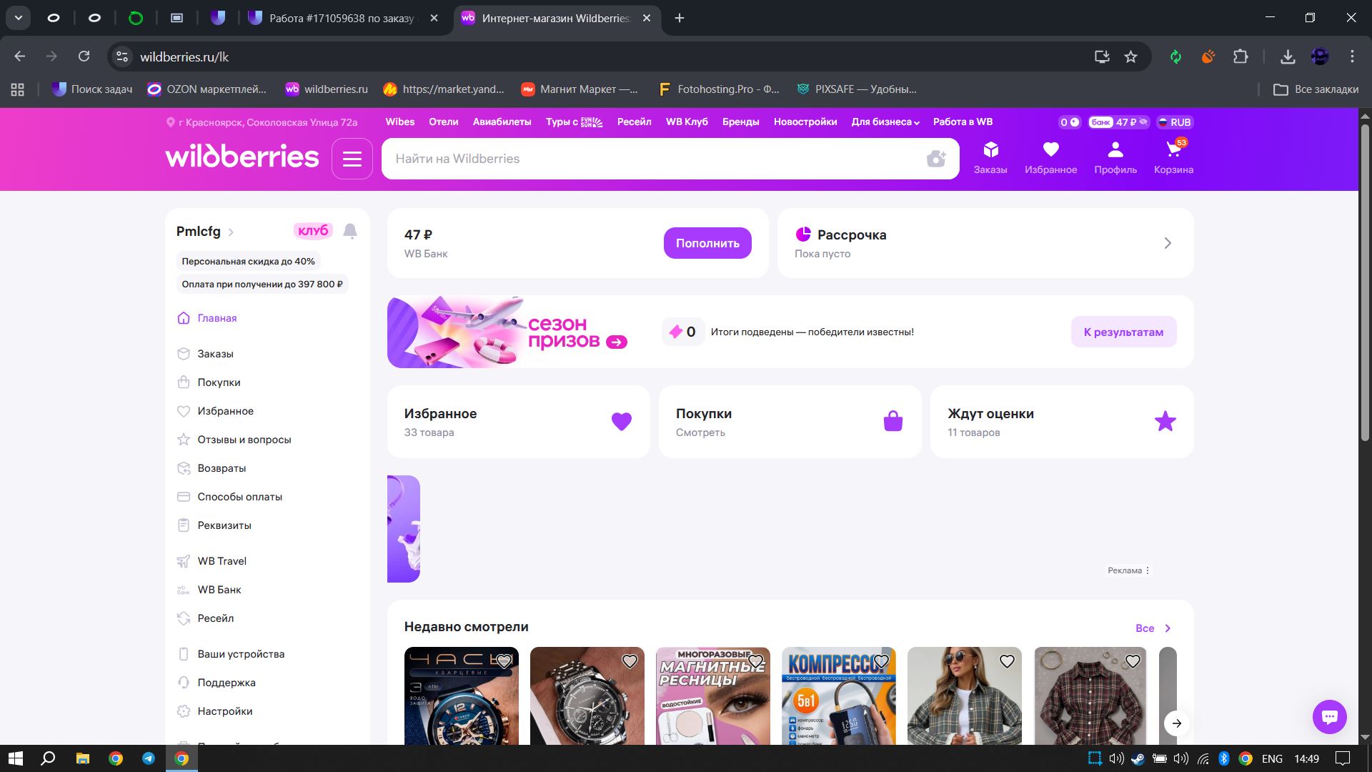This screenshot has width=1372, height=772.
Task: Open the notifications bell icon
Action: (350, 231)
